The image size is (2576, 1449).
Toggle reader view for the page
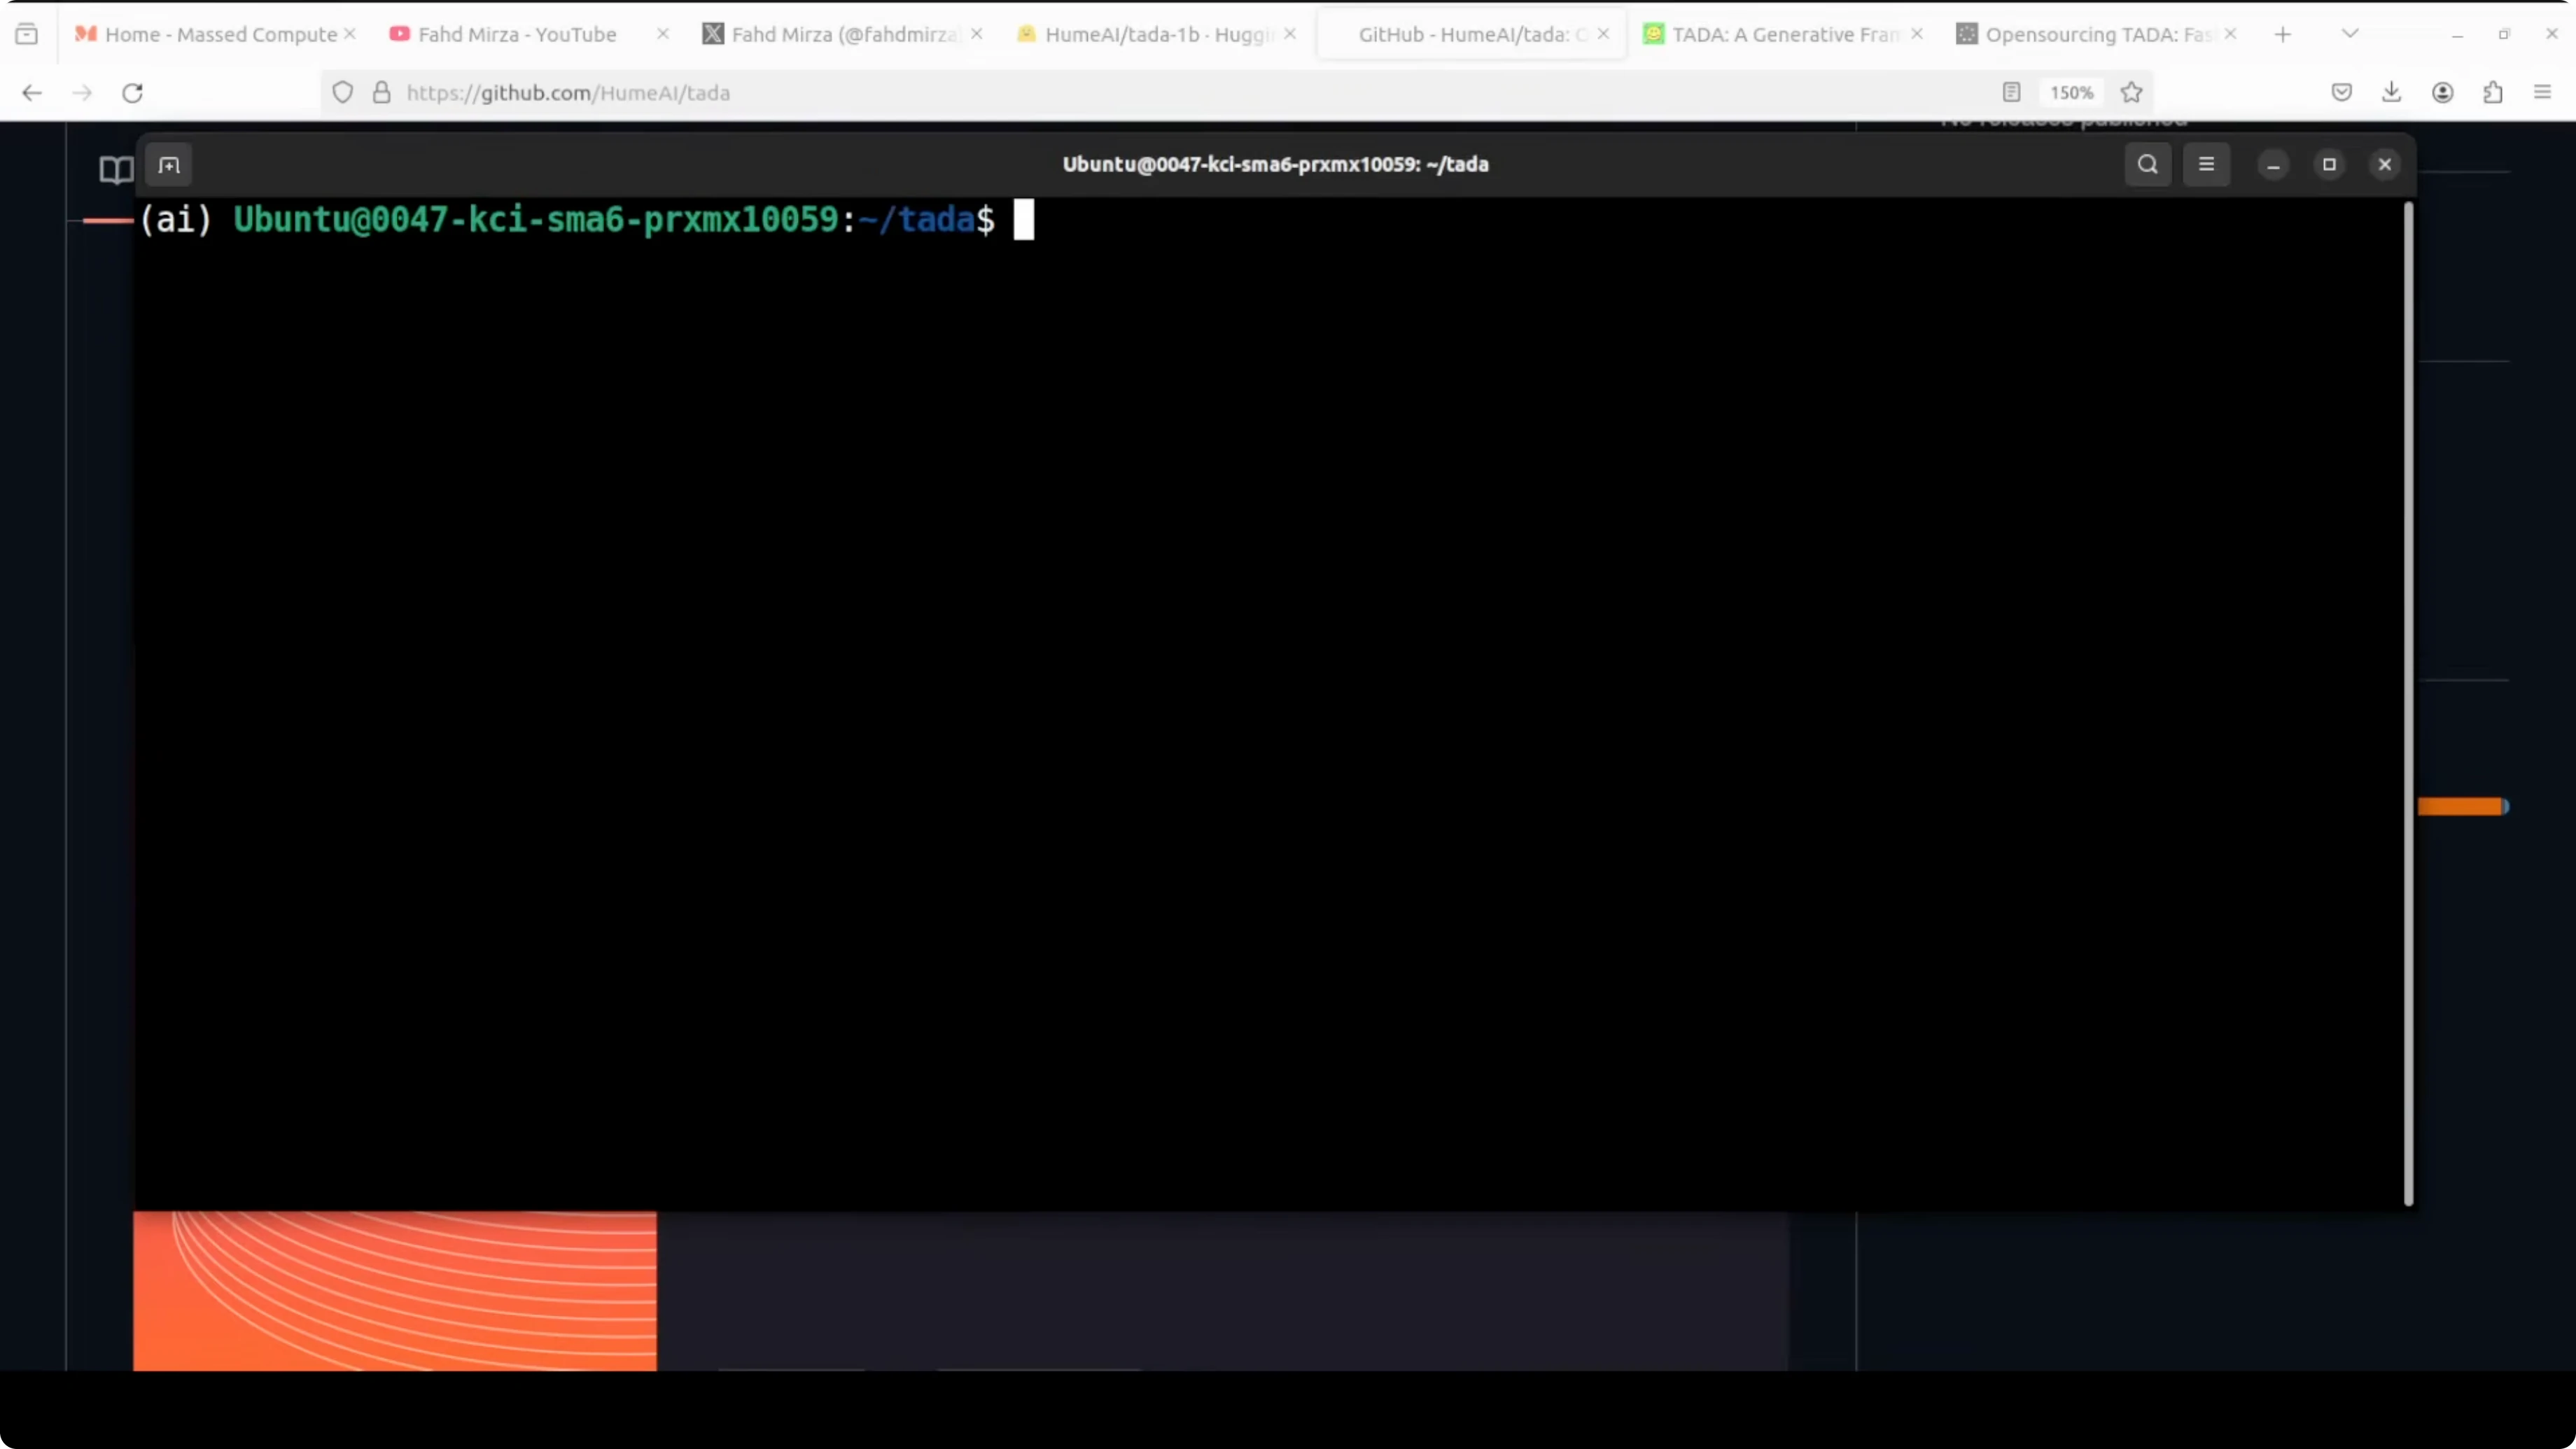click(2011, 92)
